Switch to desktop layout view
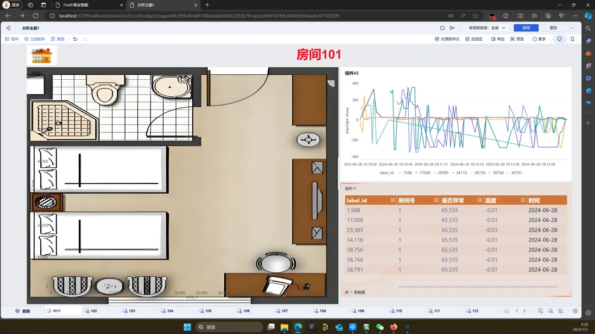595x334 pixels. 559,39
